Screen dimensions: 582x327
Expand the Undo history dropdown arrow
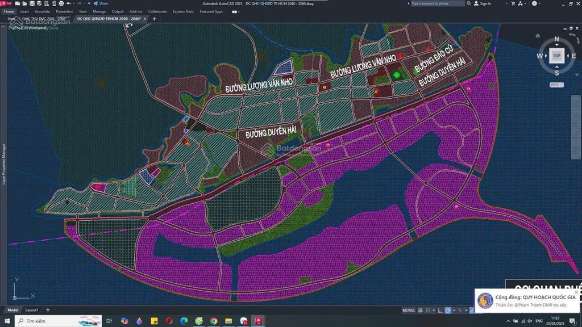click(x=73, y=3)
